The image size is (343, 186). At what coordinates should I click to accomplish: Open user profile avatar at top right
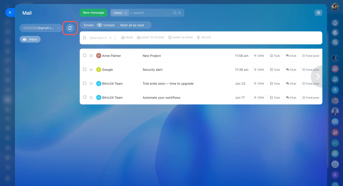click(x=335, y=7)
